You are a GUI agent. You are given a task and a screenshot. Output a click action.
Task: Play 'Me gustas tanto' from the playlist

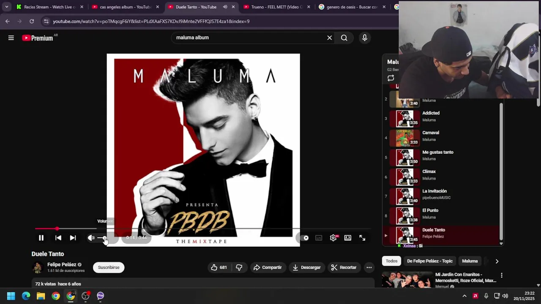point(441,157)
